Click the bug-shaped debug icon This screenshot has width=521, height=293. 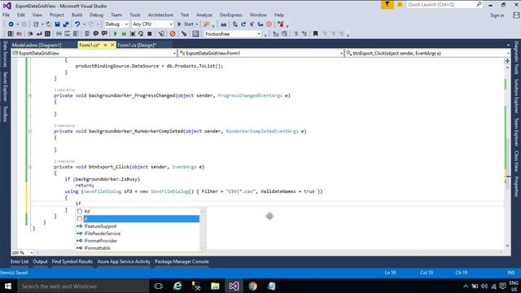133,34
